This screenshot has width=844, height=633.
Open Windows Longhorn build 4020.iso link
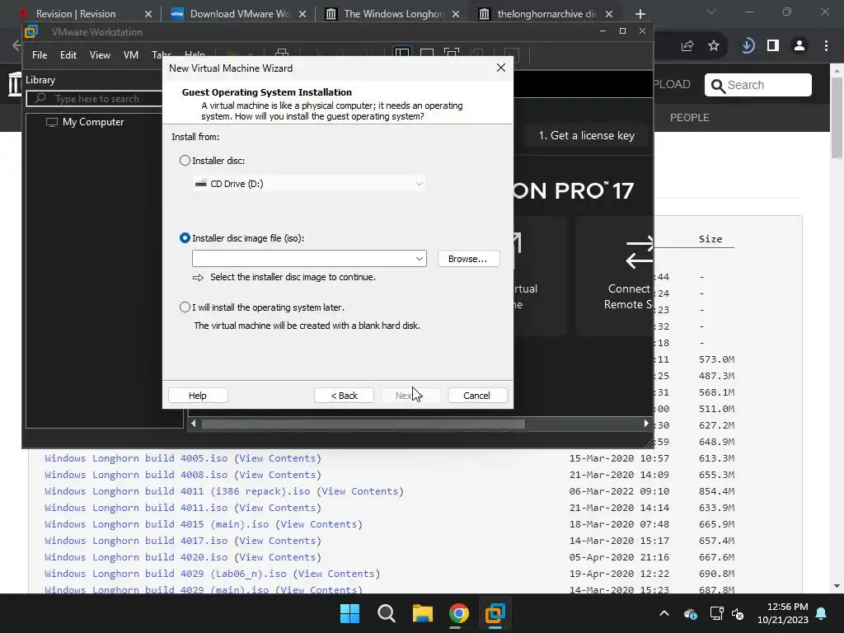(x=136, y=557)
